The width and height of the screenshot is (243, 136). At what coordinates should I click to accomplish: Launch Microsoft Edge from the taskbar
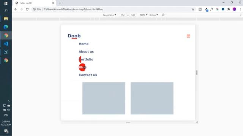point(6,27)
